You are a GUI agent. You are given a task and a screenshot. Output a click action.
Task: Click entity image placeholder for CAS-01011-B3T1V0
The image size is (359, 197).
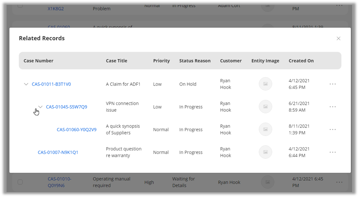coord(265,84)
